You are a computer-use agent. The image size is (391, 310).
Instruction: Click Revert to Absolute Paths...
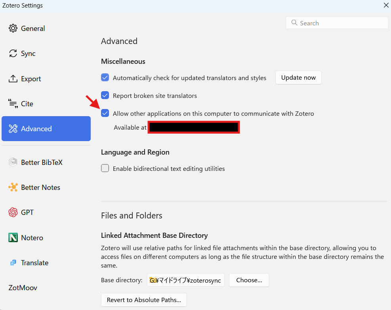click(x=144, y=300)
